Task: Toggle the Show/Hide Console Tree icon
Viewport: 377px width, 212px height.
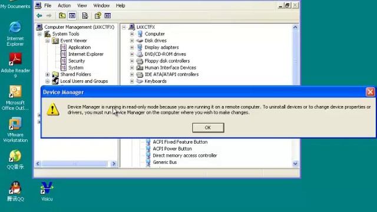Action: point(72,16)
